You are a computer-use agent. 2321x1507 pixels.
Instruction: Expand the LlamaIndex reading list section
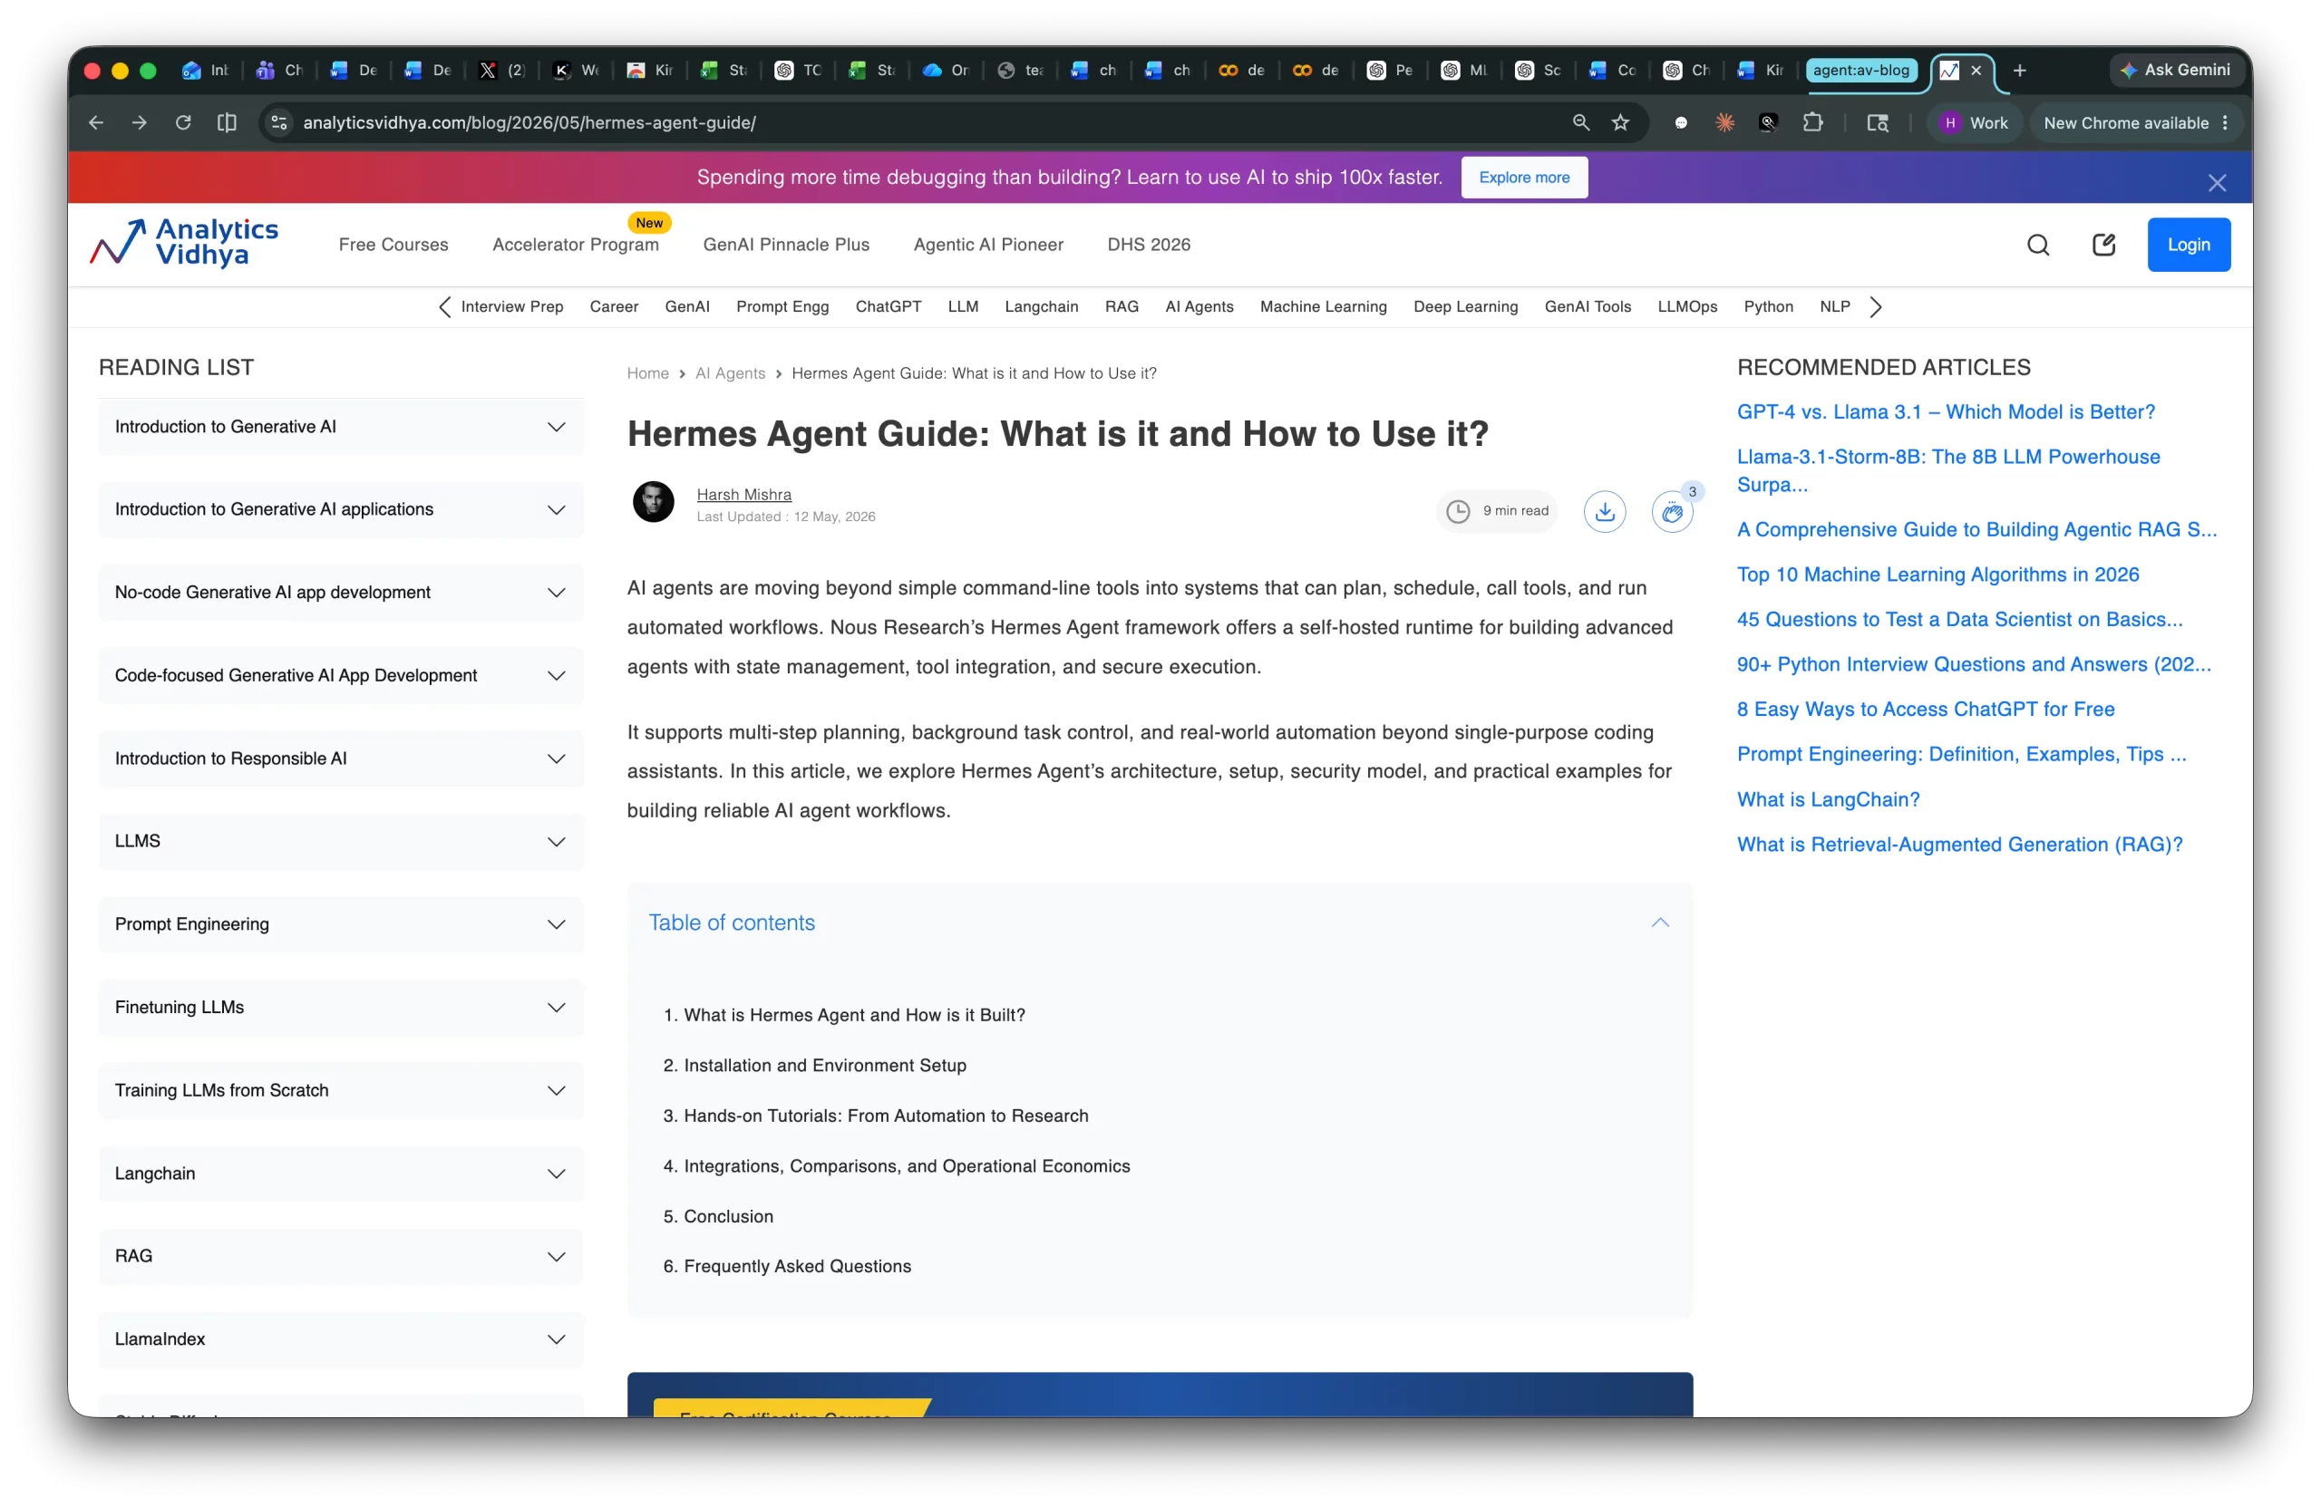coord(340,1339)
